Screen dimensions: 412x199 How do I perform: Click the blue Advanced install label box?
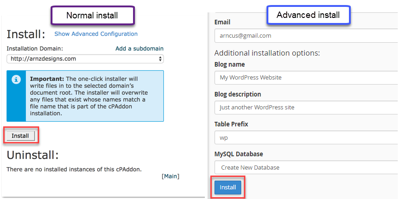coord(308,15)
